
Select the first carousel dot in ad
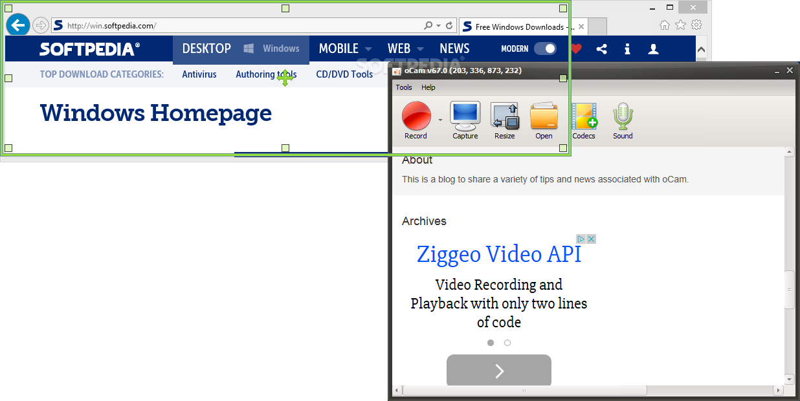491,343
